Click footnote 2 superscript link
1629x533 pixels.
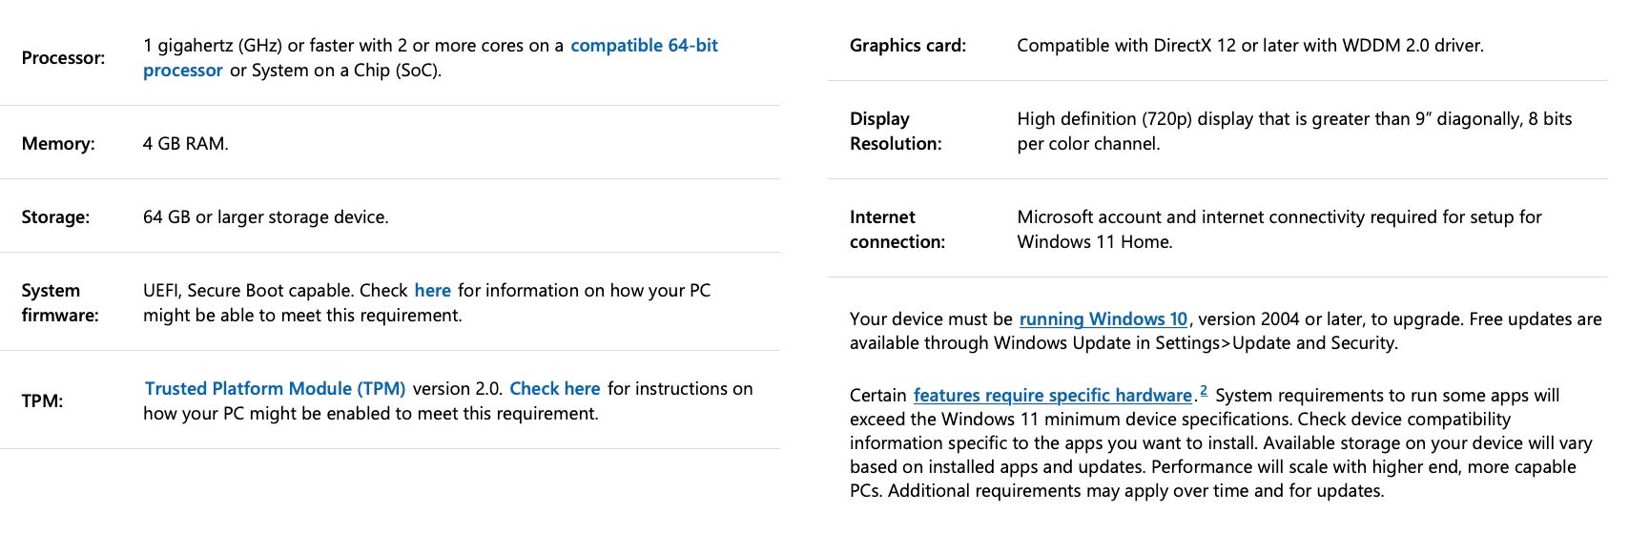[1204, 391]
